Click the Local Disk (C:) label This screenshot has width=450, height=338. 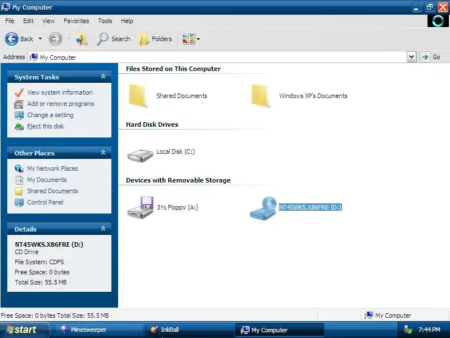click(175, 152)
